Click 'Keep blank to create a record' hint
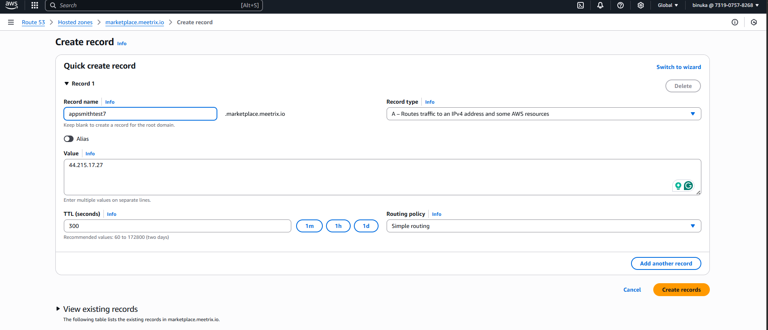Viewport: 768px width, 330px height. (x=119, y=125)
